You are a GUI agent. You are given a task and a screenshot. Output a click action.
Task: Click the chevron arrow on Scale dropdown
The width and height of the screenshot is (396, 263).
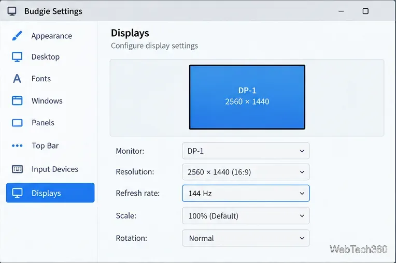(x=302, y=216)
